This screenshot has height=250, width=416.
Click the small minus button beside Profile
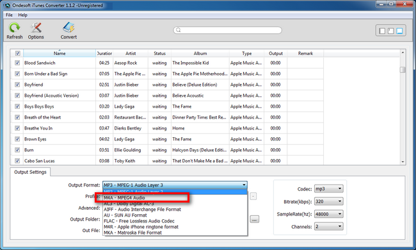253,196
